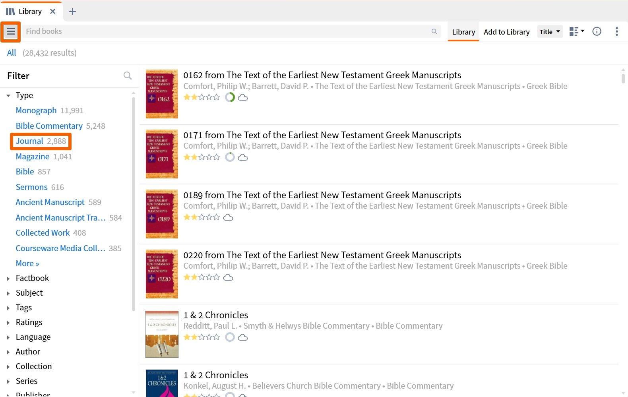Click in the Find books field
This screenshot has height=397, width=628.
(x=227, y=31)
